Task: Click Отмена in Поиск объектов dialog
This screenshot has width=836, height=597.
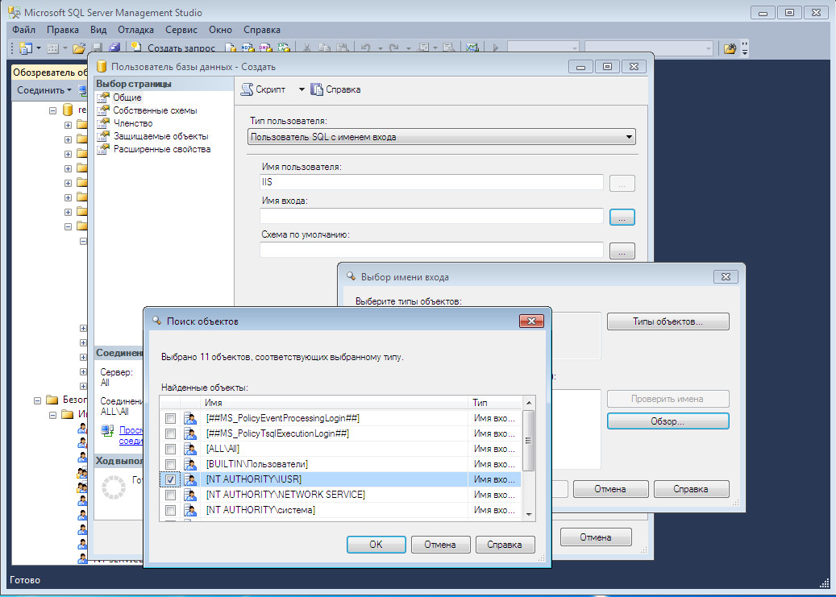Action: 440,545
